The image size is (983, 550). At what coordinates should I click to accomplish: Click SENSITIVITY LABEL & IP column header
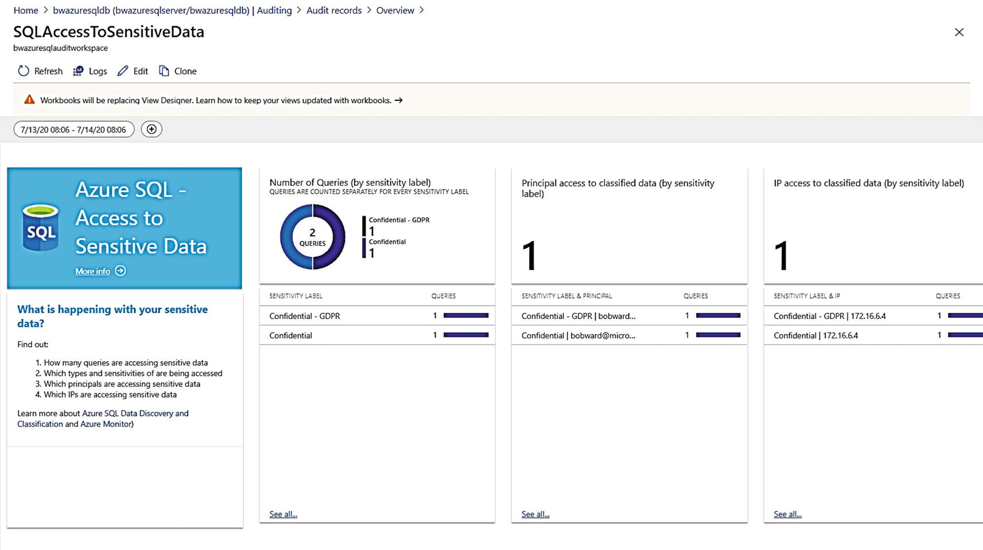807,296
